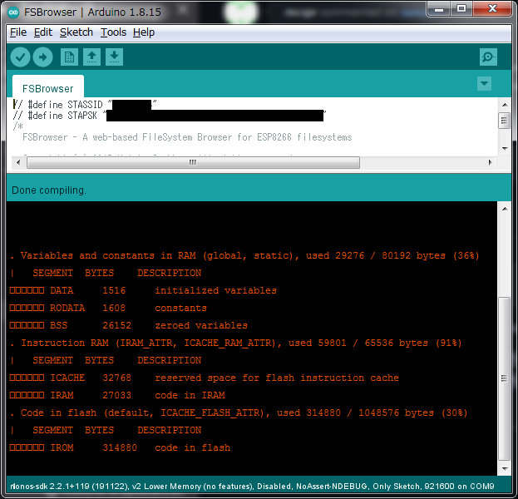This screenshot has width=518, height=499.
Task: Click the Arduino logo in title bar
Action: click(x=13, y=12)
